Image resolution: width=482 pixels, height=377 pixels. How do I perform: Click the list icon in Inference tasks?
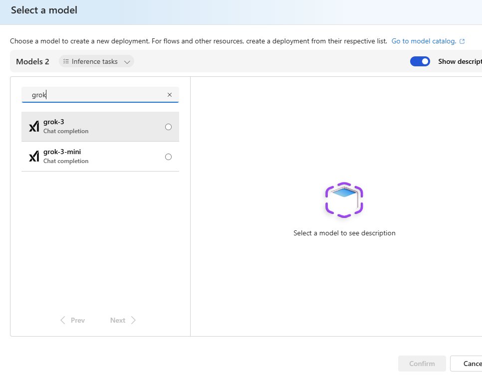click(66, 61)
